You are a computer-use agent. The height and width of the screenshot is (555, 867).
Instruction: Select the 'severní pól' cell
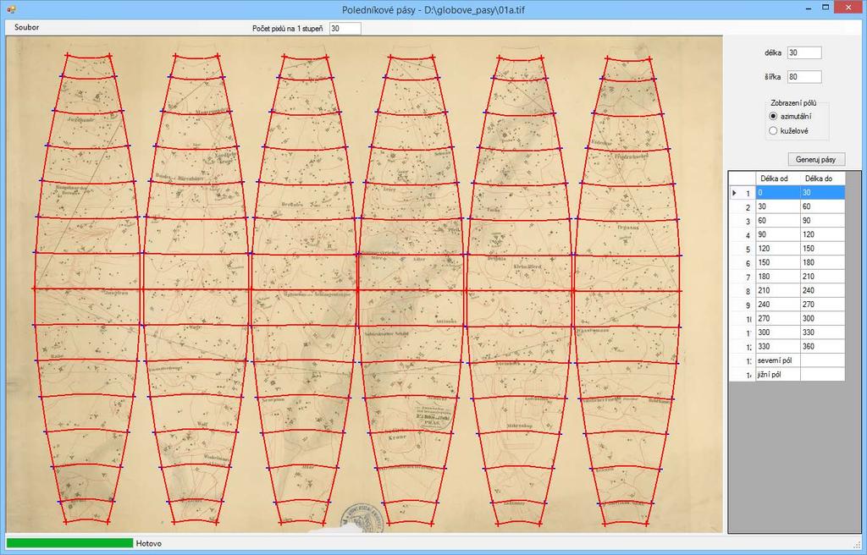tap(777, 360)
